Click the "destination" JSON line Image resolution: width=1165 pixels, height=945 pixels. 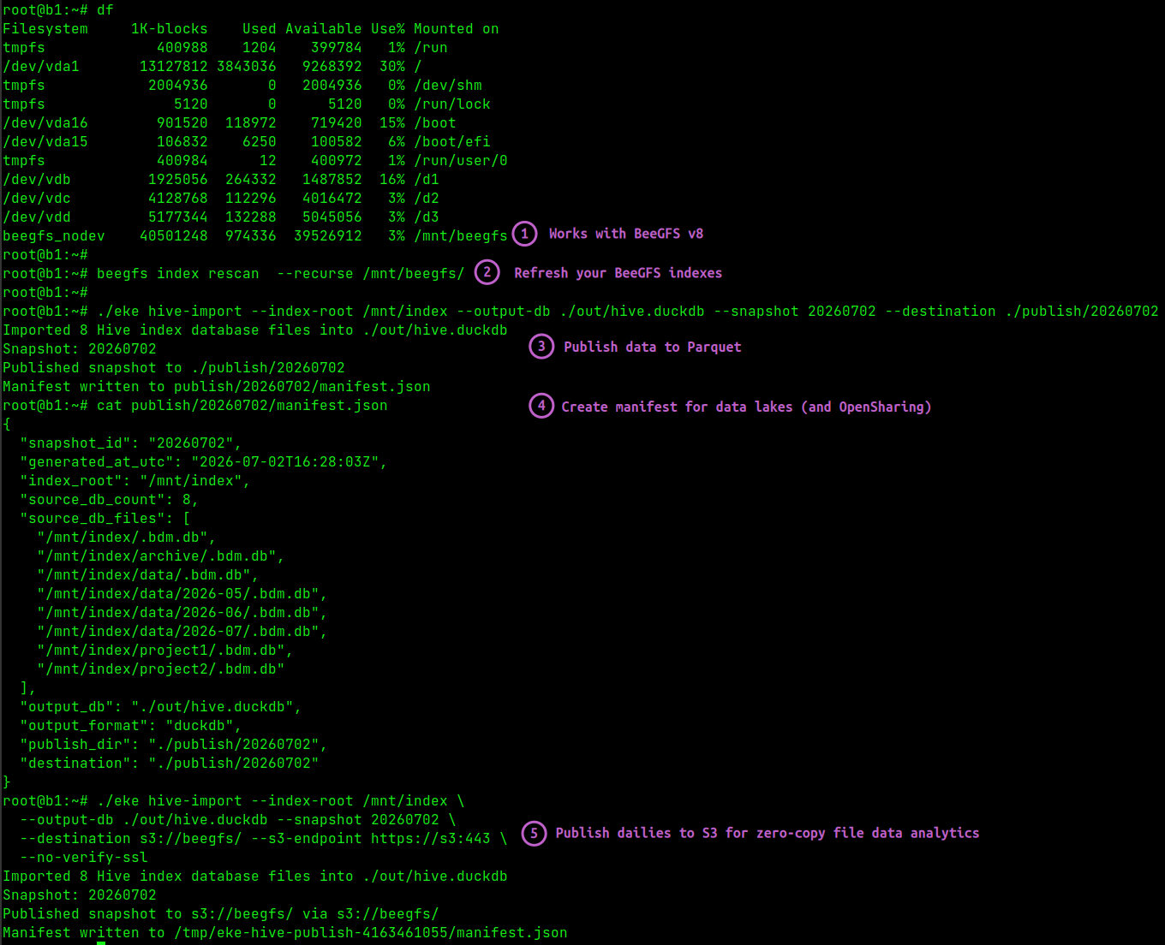170,764
